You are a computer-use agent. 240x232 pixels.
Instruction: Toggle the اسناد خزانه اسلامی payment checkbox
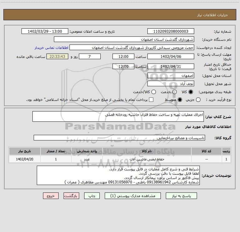(151, 100)
